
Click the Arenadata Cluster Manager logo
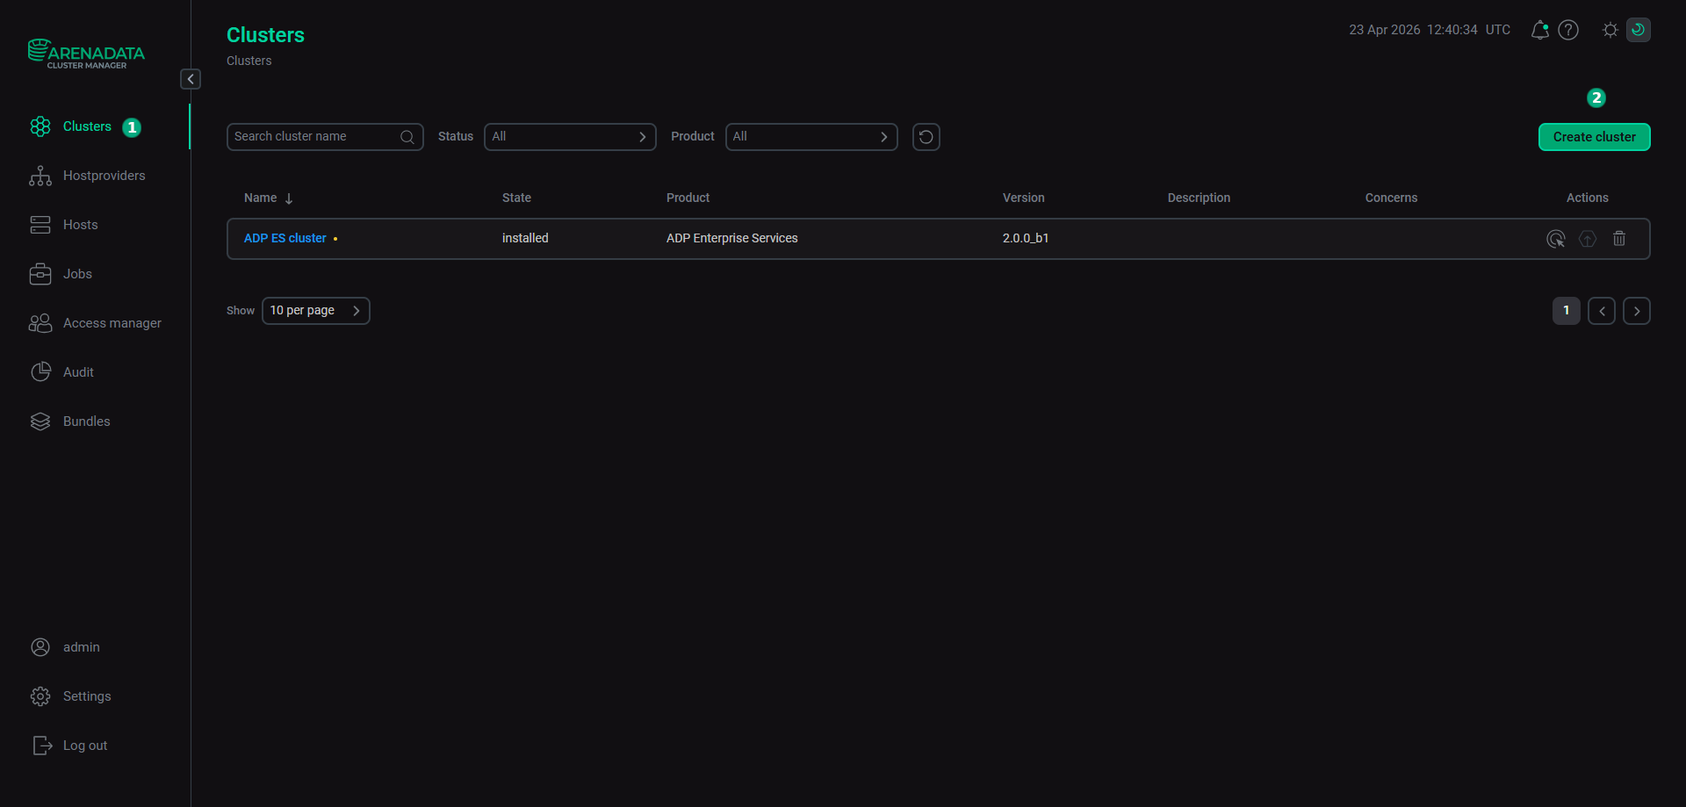pyautogui.click(x=86, y=54)
